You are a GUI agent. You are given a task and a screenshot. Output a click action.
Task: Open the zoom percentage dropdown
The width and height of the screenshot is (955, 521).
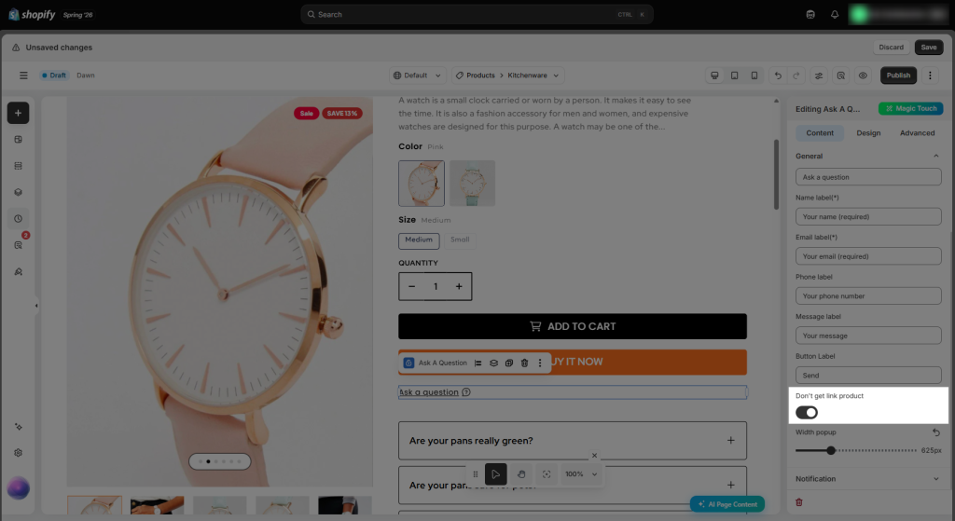(581, 474)
